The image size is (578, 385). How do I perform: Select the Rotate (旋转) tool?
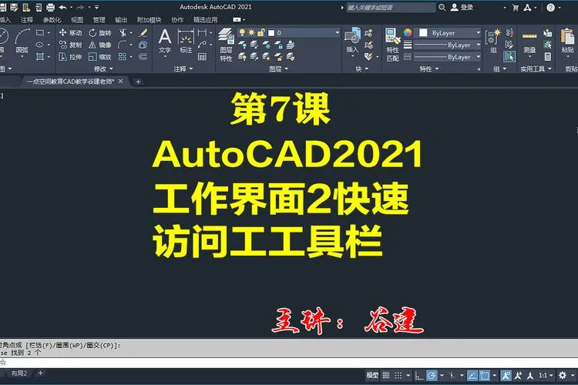coord(100,33)
